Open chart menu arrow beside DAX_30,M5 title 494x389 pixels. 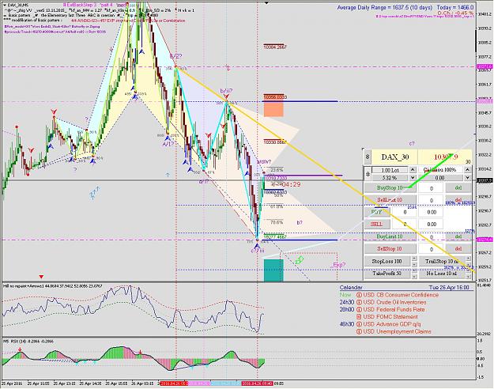point(4,5)
